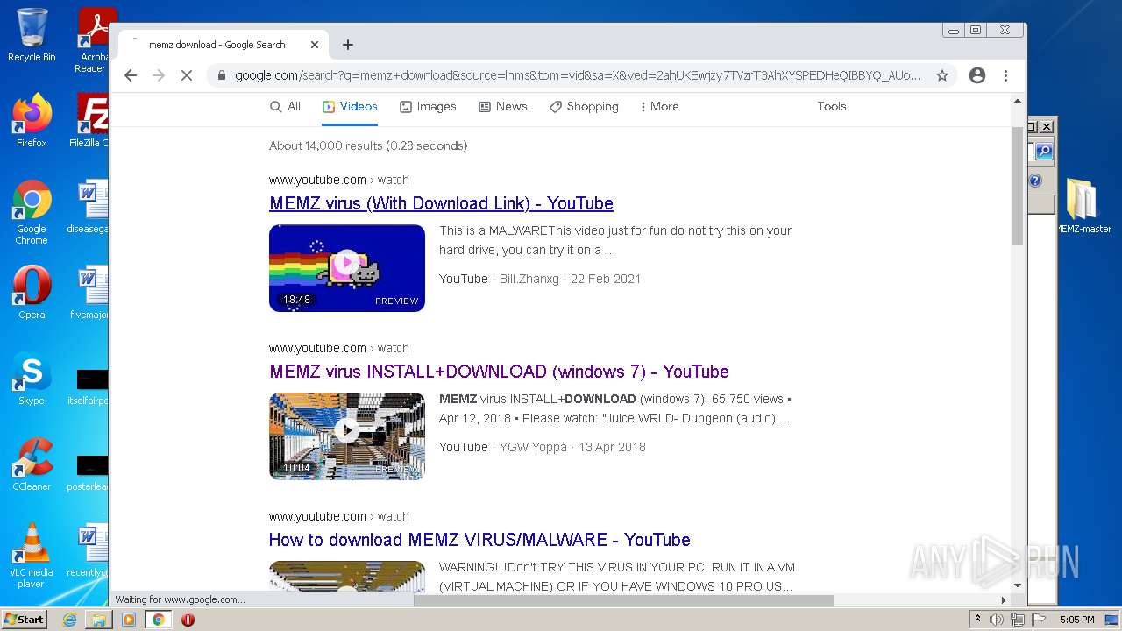Open Skype desktop shortcut
Image resolution: width=1122 pixels, height=631 pixels.
[x=32, y=379]
